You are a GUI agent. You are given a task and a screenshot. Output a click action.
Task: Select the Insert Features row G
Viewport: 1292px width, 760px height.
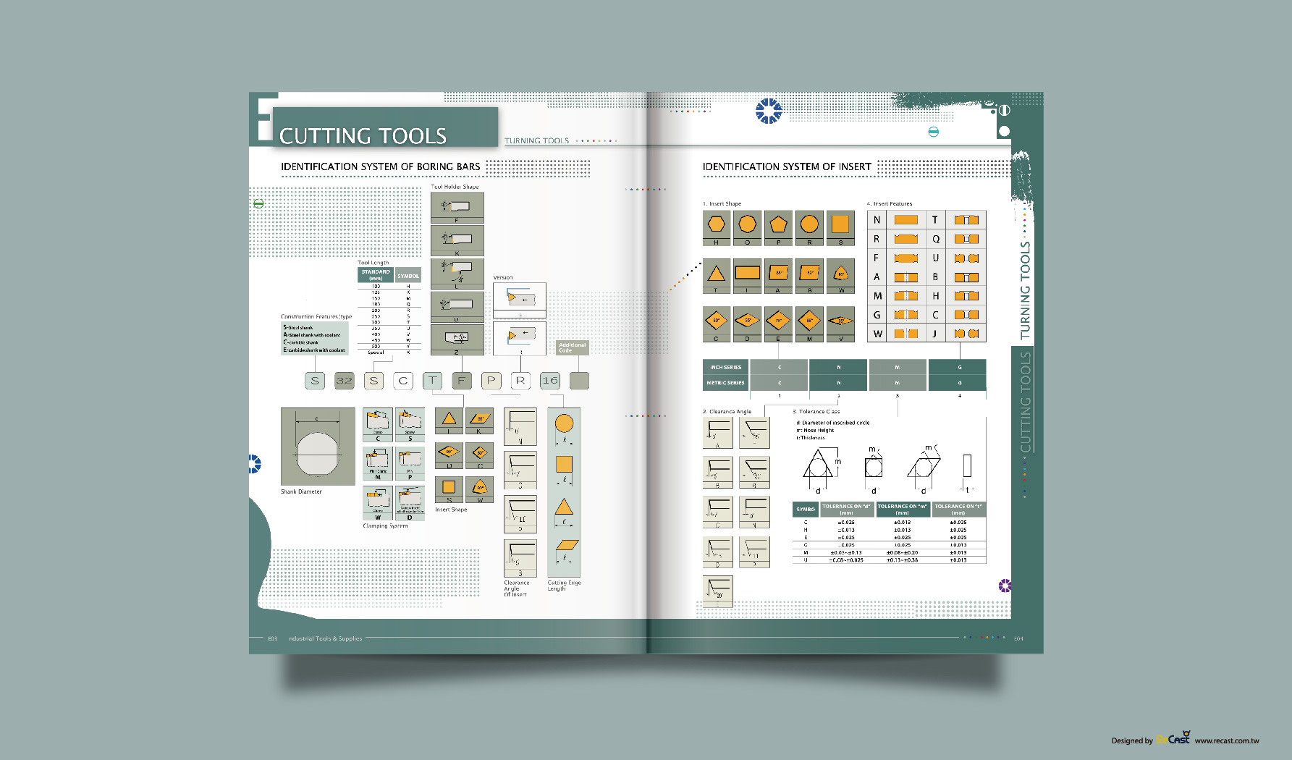pos(897,315)
